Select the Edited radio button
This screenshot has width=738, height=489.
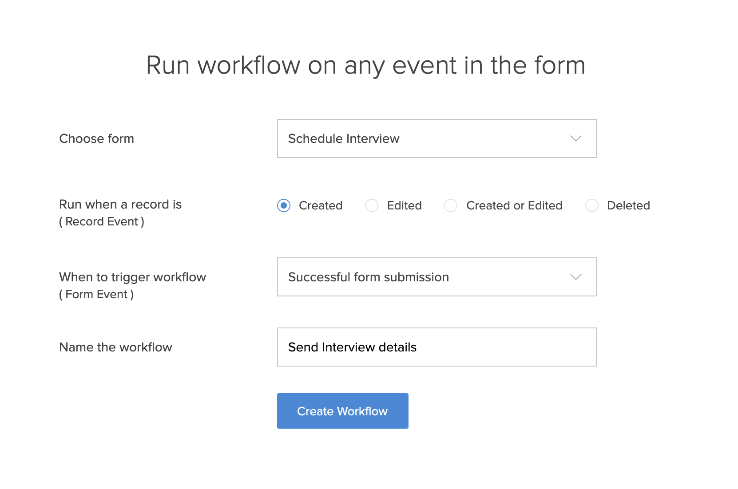pyautogui.click(x=372, y=205)
